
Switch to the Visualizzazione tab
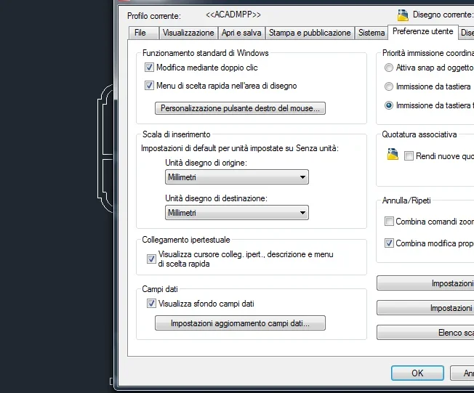[x=188, y=33]
